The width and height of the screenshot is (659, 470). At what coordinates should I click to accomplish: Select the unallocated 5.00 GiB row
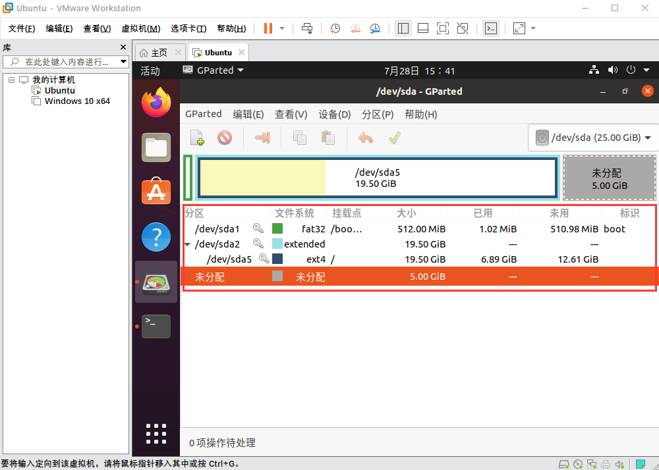coord(329,276)
